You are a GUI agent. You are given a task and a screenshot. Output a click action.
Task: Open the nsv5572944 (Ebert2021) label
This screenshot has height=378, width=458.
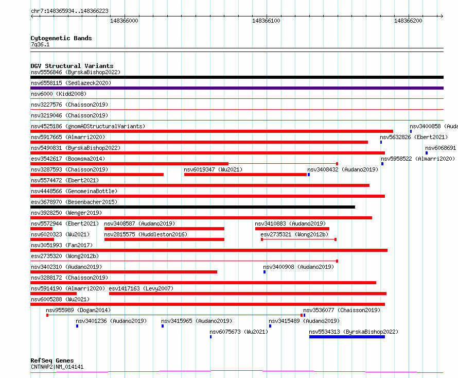coord(65,224)
